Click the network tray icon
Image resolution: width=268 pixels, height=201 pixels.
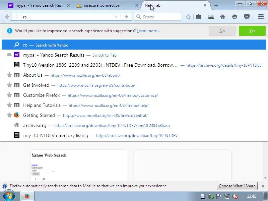coord(227,196)
